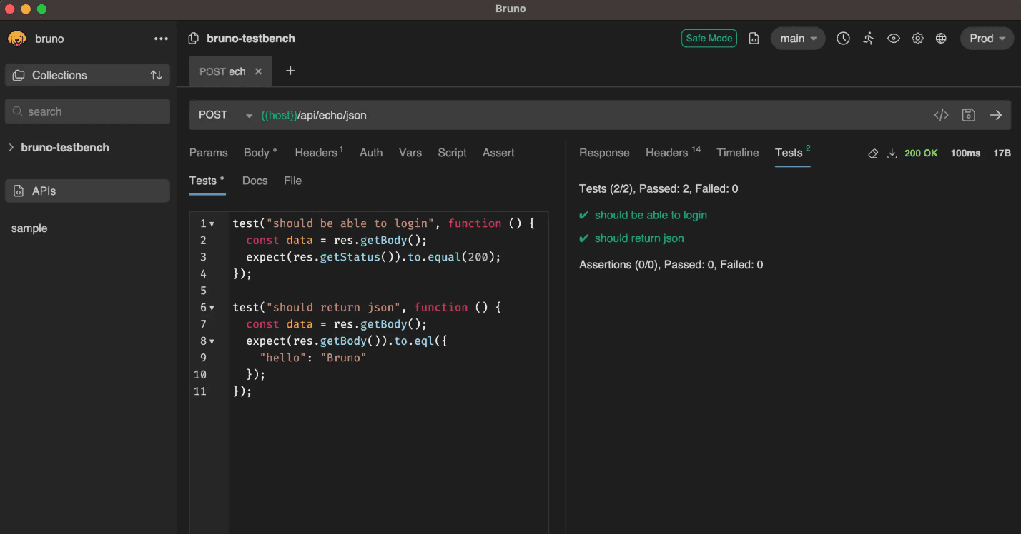1021x534 pixels.
Task: Open the response Headers 14 tab
Action: (673, 153)
